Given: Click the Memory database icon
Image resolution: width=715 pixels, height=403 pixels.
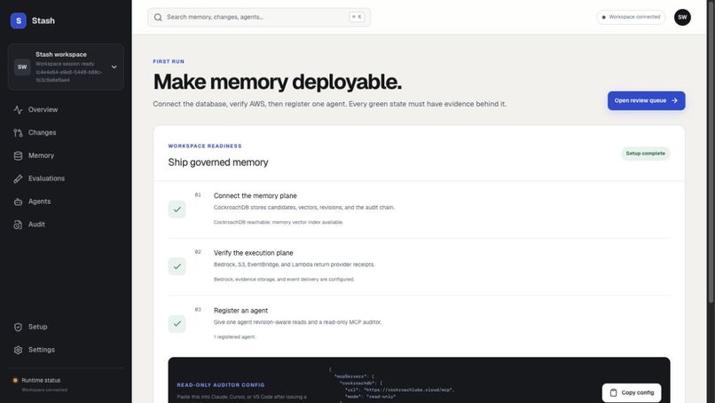Looking at the screenshot, I should click(x=19, y=155).
